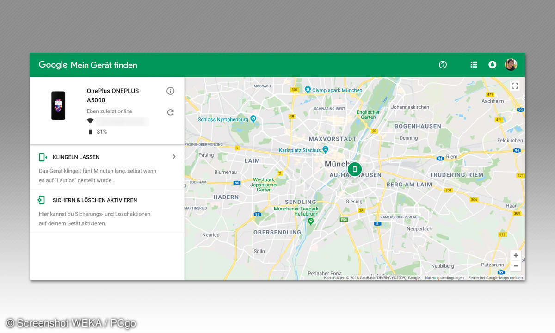Viewport: 555px width, 333px height.
Task: Click the SENDLING district label
Action: 301,202
